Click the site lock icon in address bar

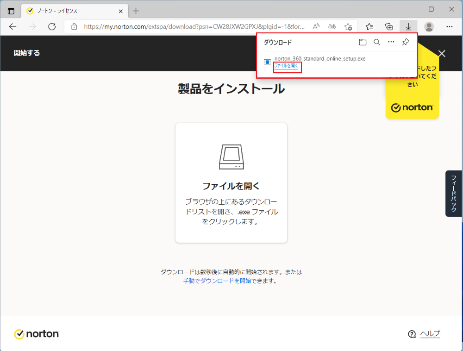74,26
